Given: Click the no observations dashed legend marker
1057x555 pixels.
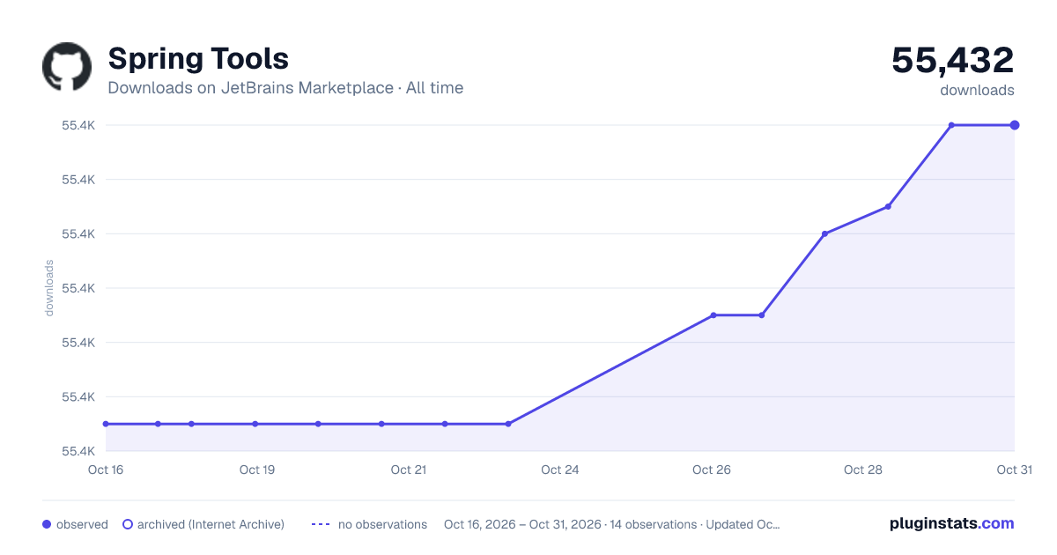Looking at the screenshot, I should pyautogui.click(x=321, y=524).
